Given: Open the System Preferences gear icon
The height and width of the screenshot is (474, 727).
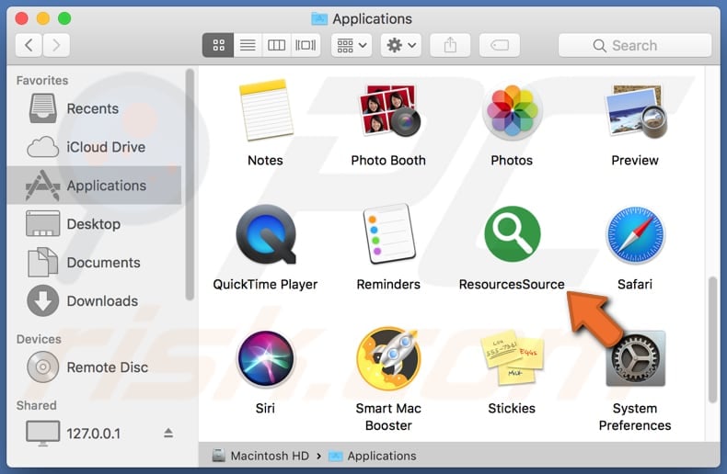Looking at the screenshot, I should tap(635, 358).
